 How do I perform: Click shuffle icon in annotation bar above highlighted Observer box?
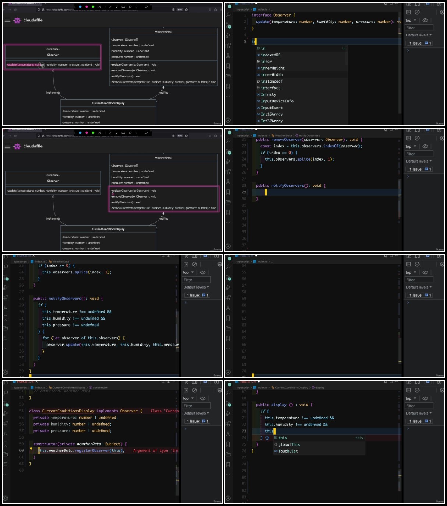pyautogui.click(x=100, y=7)
